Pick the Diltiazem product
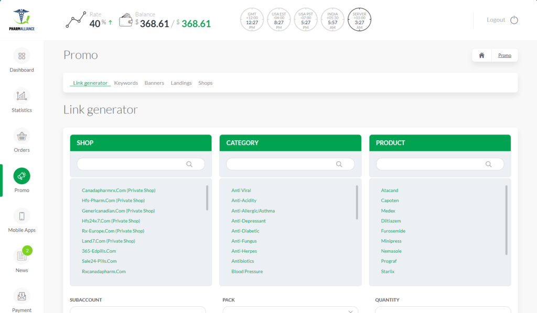 pos(391,221)
